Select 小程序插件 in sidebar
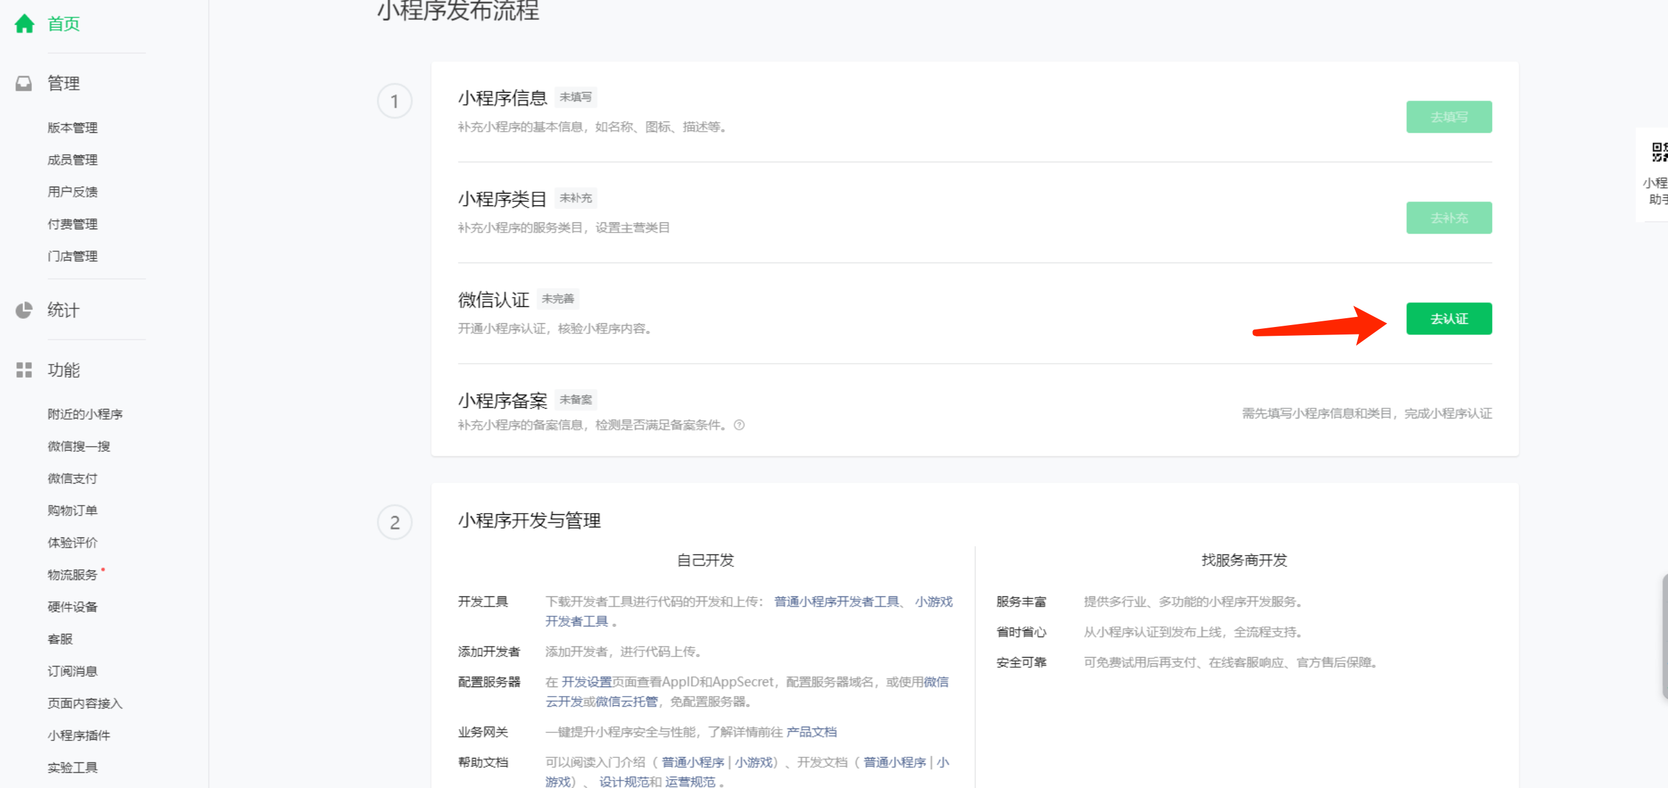 point(79,735)
